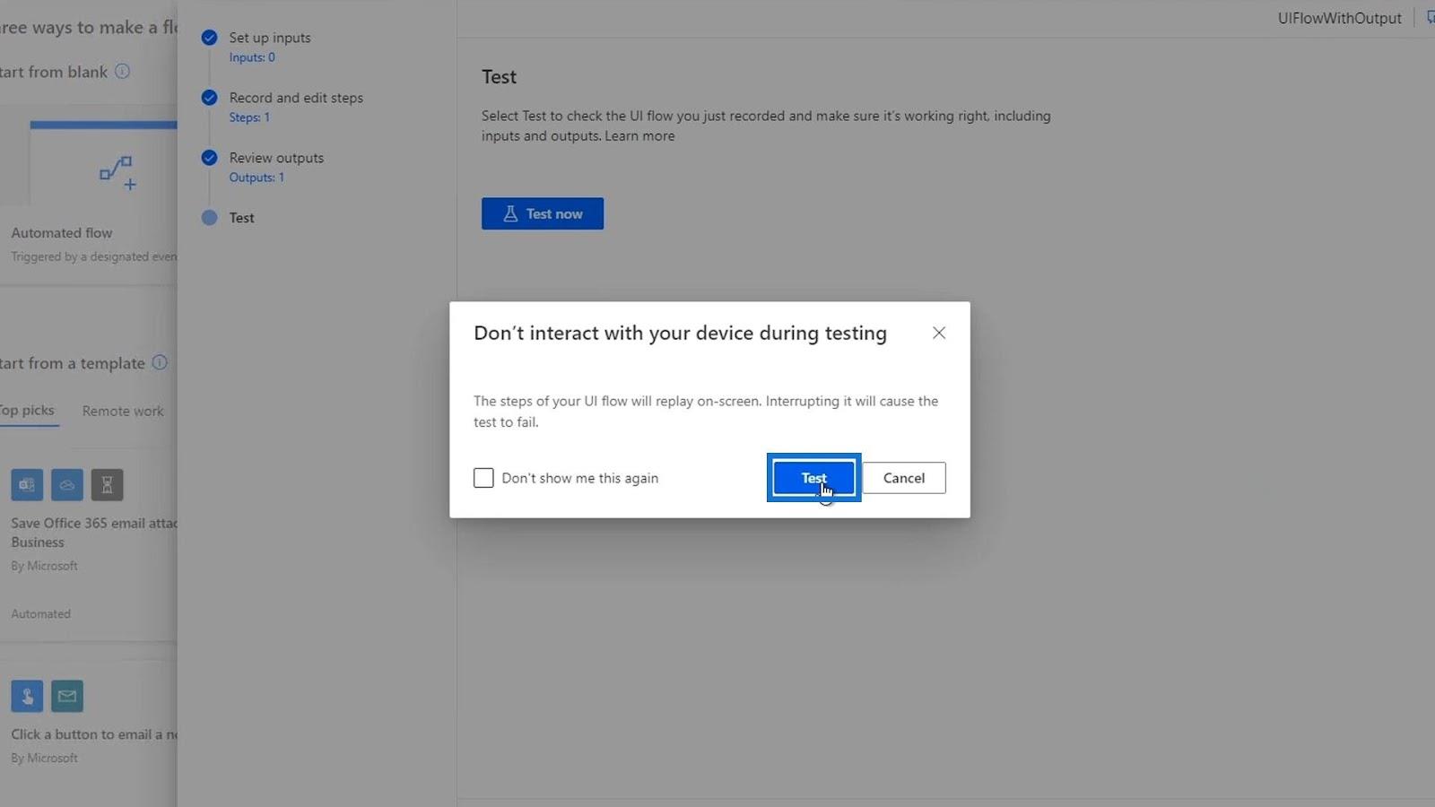This screenshot has width=1435, height=807.
Task: Select the Test step in the wizard
Action: click(241, 218)
